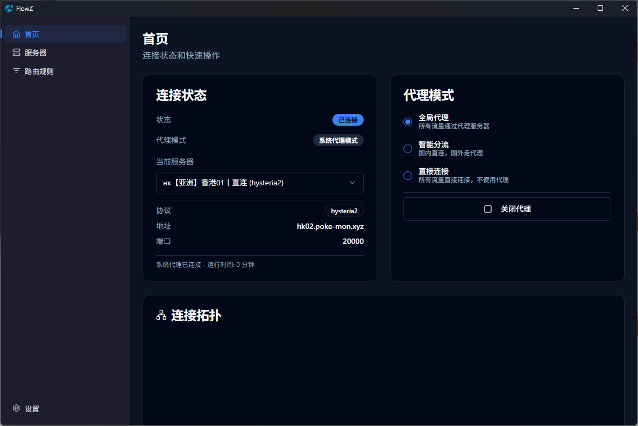Click the 连接拓扑 topology icon
This screenshot has height=426, width=638.
click(160, 315)
